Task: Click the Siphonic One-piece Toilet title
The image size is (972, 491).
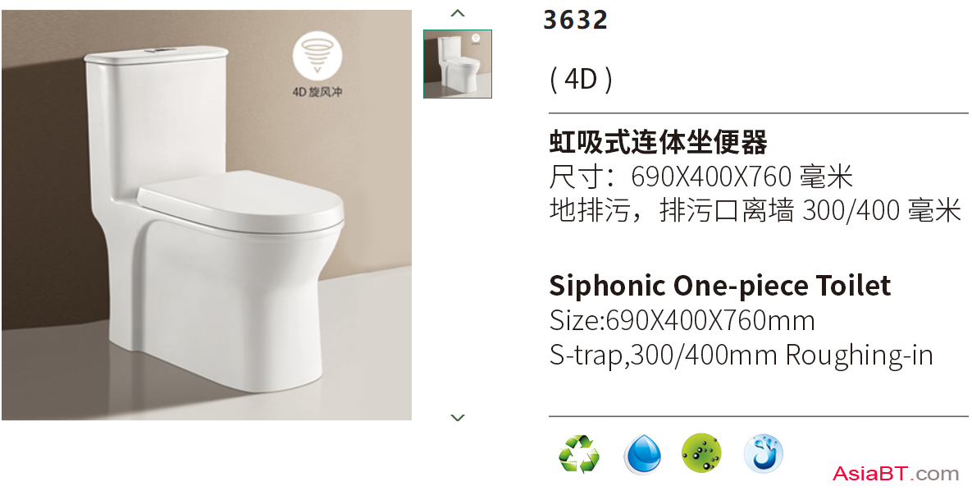Action: tap(719, 286)
